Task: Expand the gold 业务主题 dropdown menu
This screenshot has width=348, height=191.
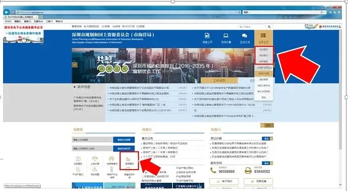Action: point(264,38)
